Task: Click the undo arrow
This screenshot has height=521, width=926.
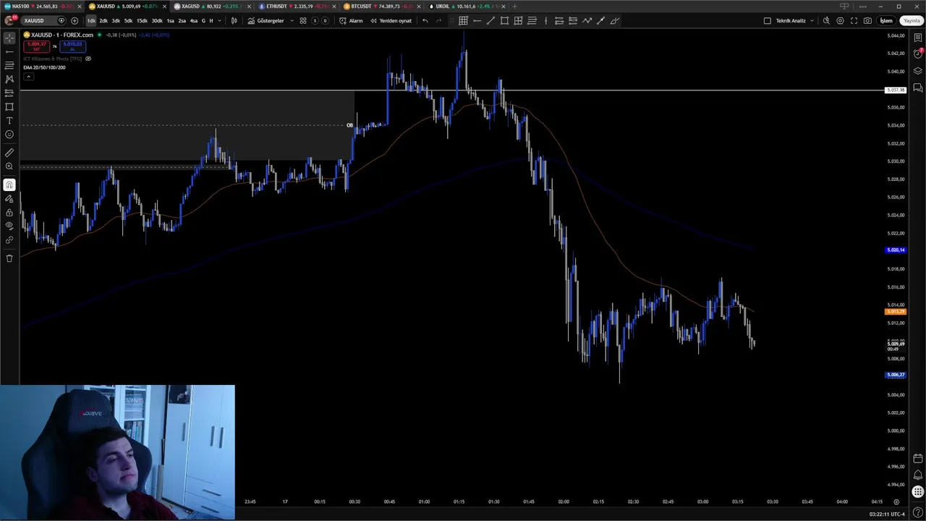Action: pos(425,20)
